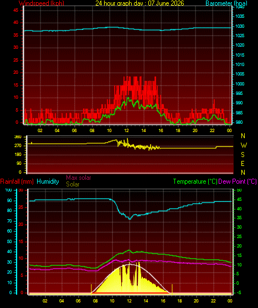The image size is (258, 308).
Task: Click '70' on the cyan Humidity axis
Action: click(x=9, y=221)
